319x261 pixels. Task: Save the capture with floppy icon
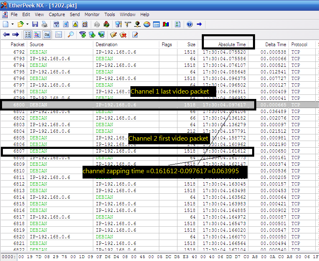tap(35, 24)
